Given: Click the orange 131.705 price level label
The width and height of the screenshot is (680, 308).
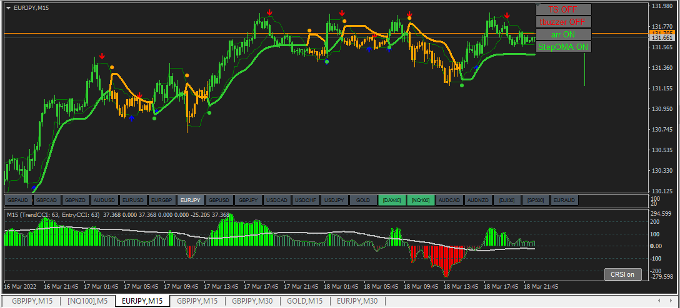Looking at the screenshot, I should click(662, 33).
